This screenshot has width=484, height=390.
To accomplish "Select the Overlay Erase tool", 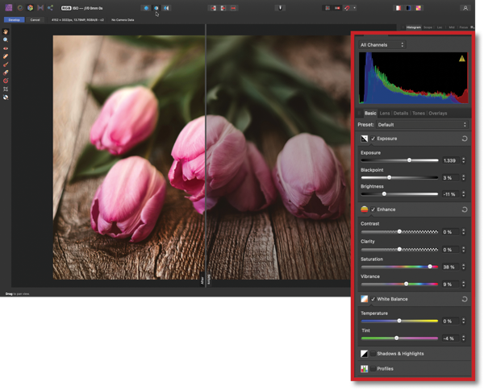I will coord(6,73).
